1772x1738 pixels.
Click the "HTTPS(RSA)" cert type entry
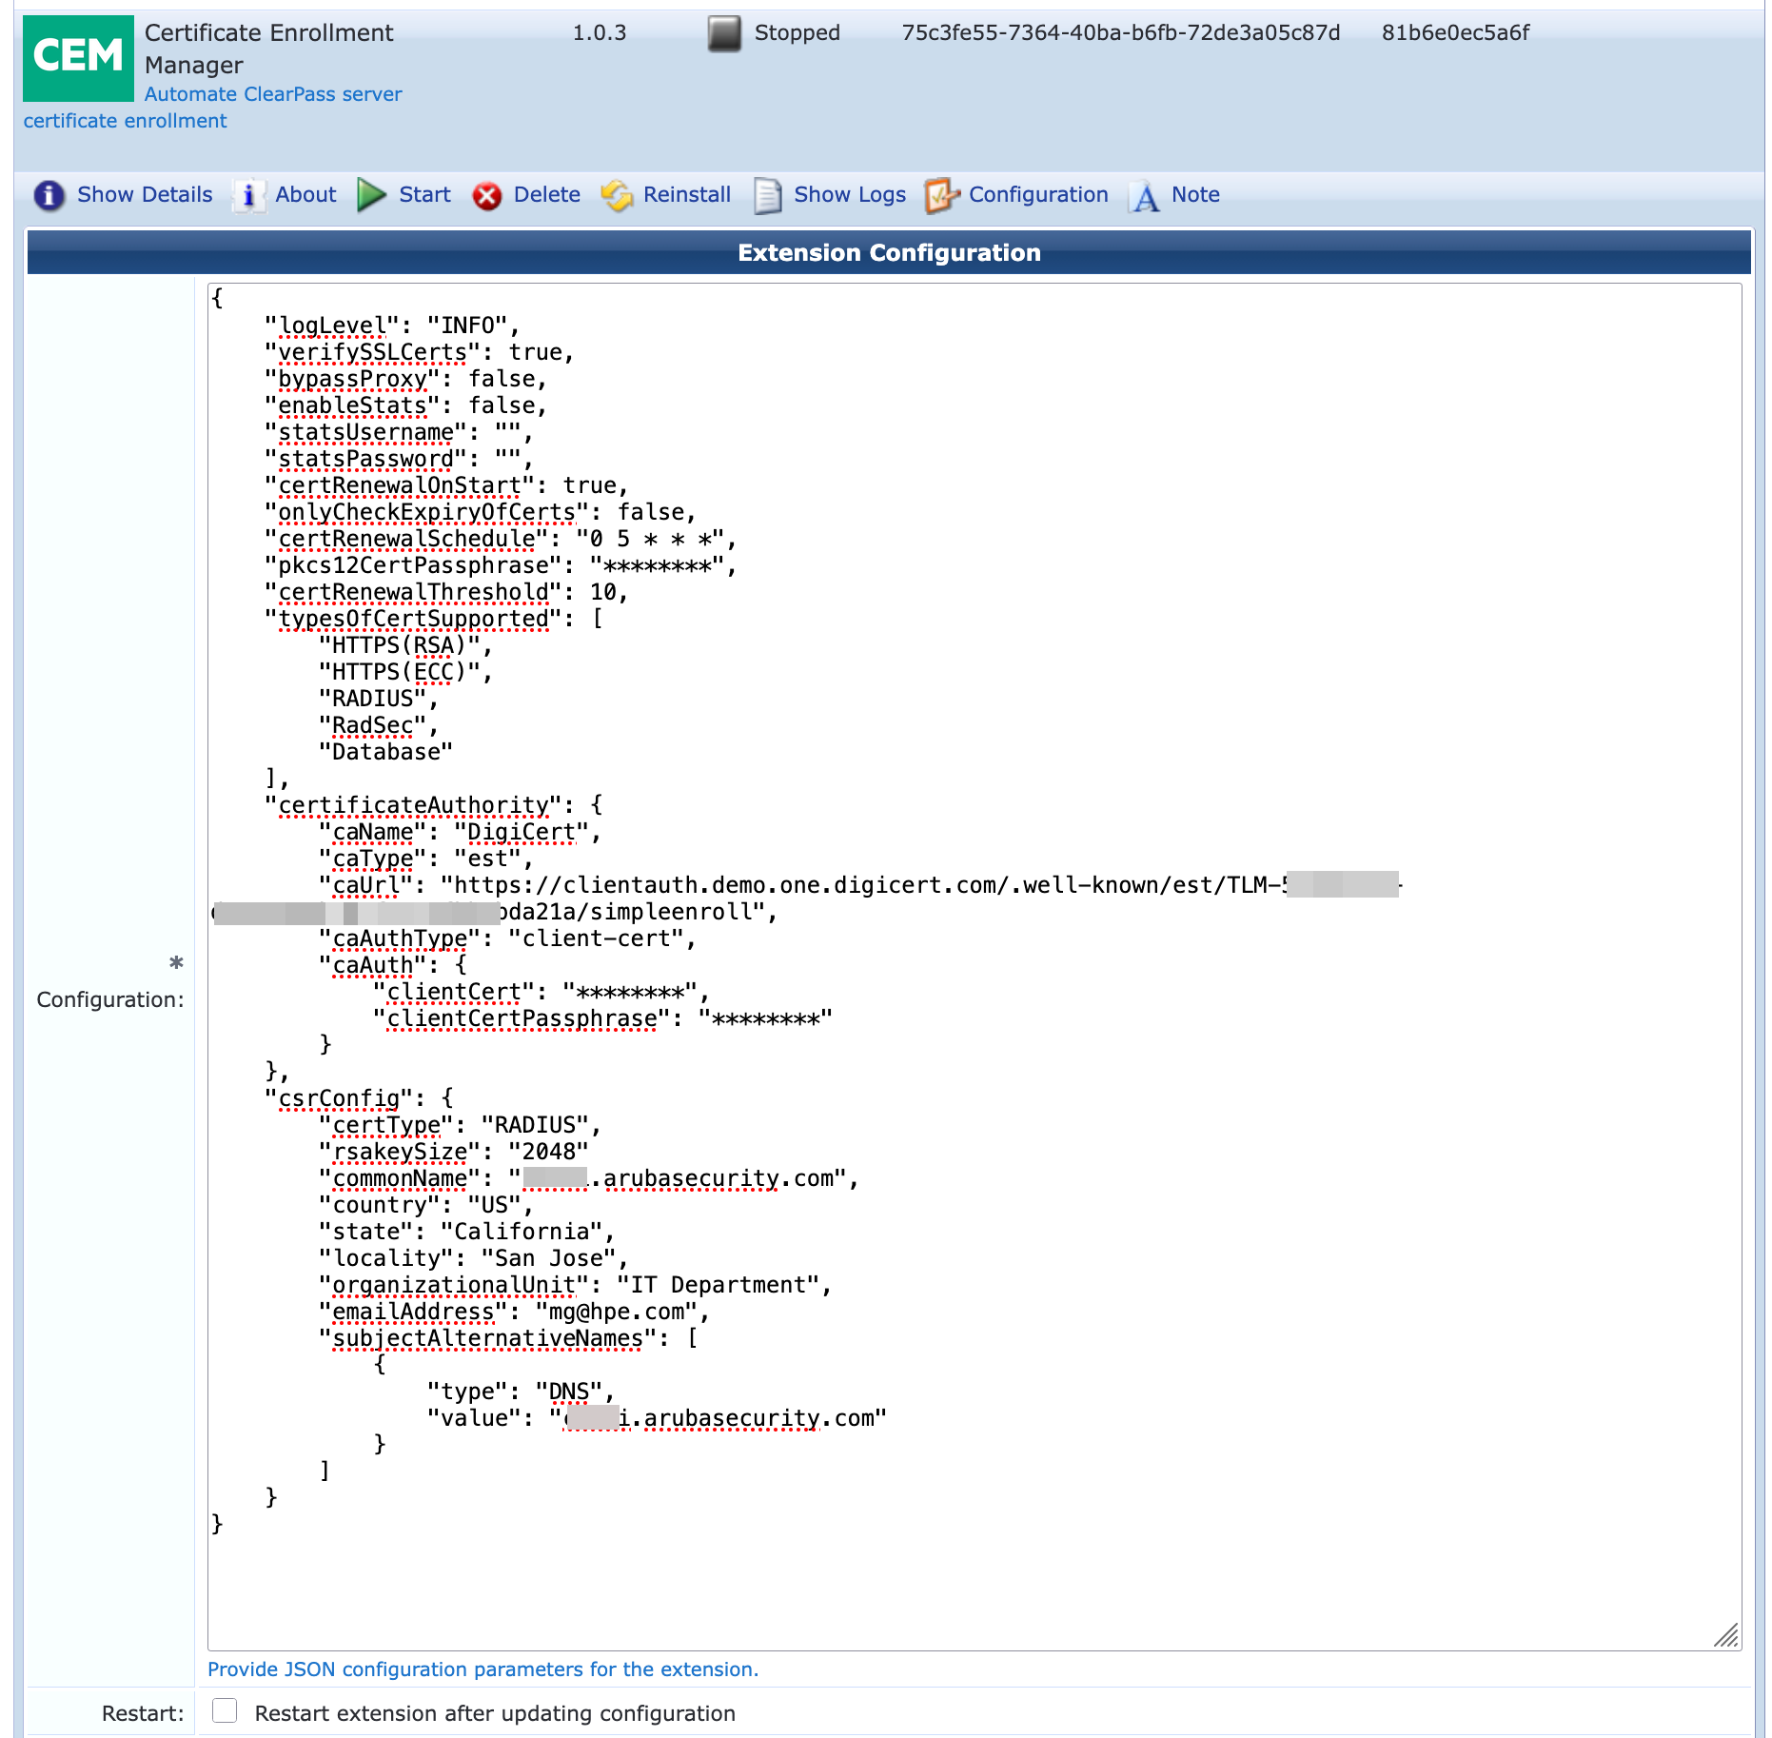[405, 645]
